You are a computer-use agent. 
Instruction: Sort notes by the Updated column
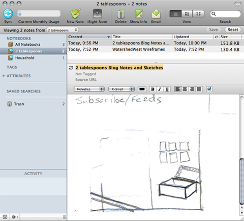[x=193, y=37]
